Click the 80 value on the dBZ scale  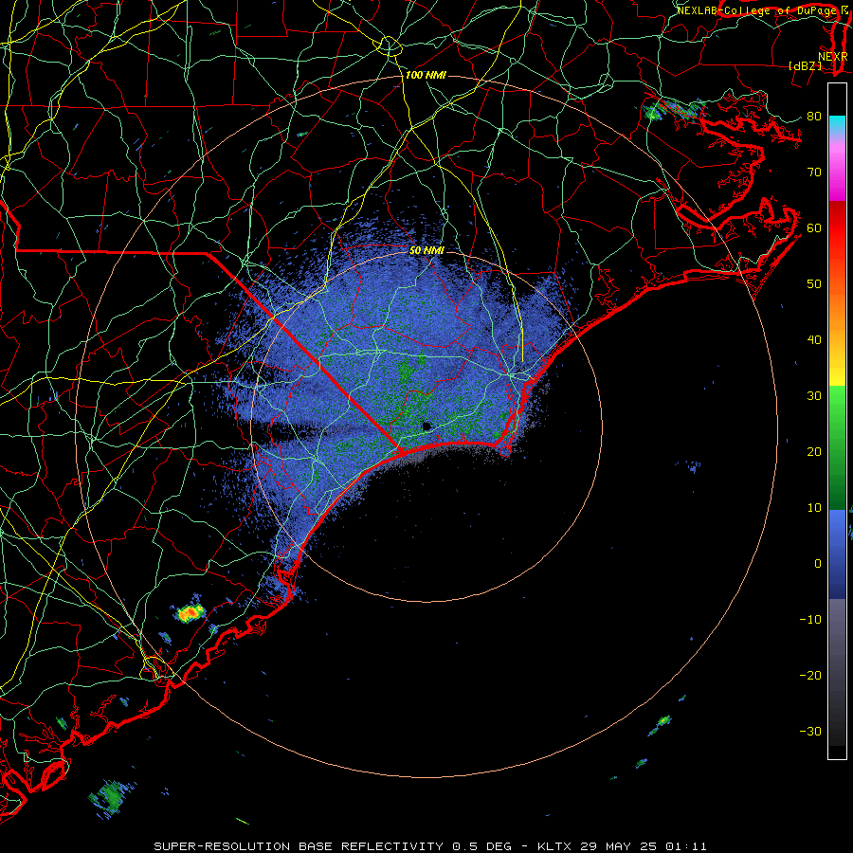coord(814,116)
